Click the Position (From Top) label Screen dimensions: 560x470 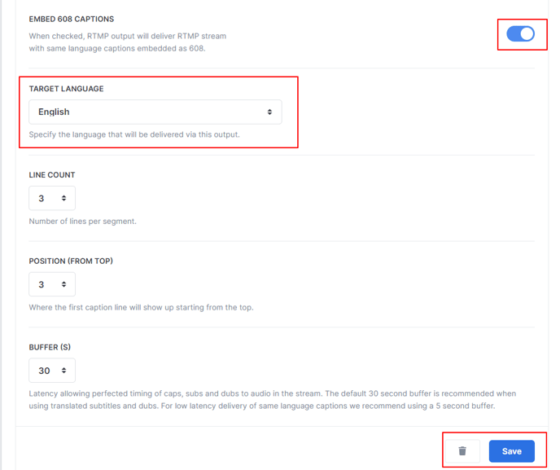[x=71, y=261]
